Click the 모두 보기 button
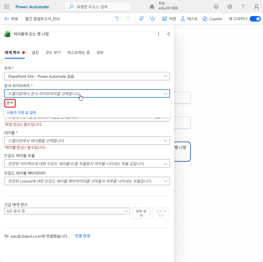Screen dimensions: 263x262 (x=141, y=213)
